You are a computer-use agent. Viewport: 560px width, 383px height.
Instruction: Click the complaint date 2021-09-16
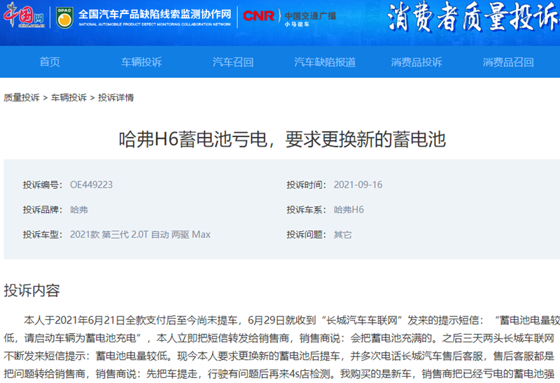[x=358, y=185]
